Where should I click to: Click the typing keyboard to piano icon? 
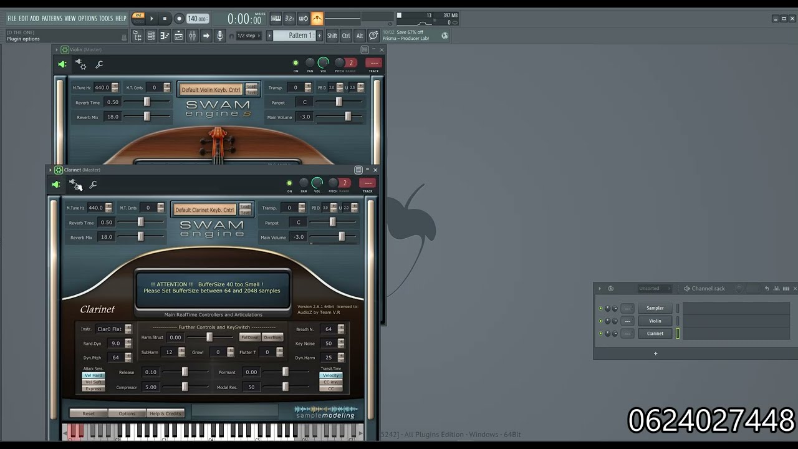click(275, 19)
